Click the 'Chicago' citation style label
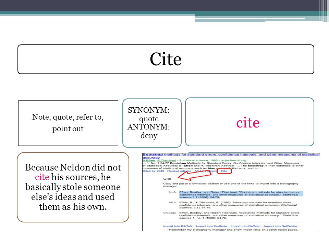 pos(170,213)
